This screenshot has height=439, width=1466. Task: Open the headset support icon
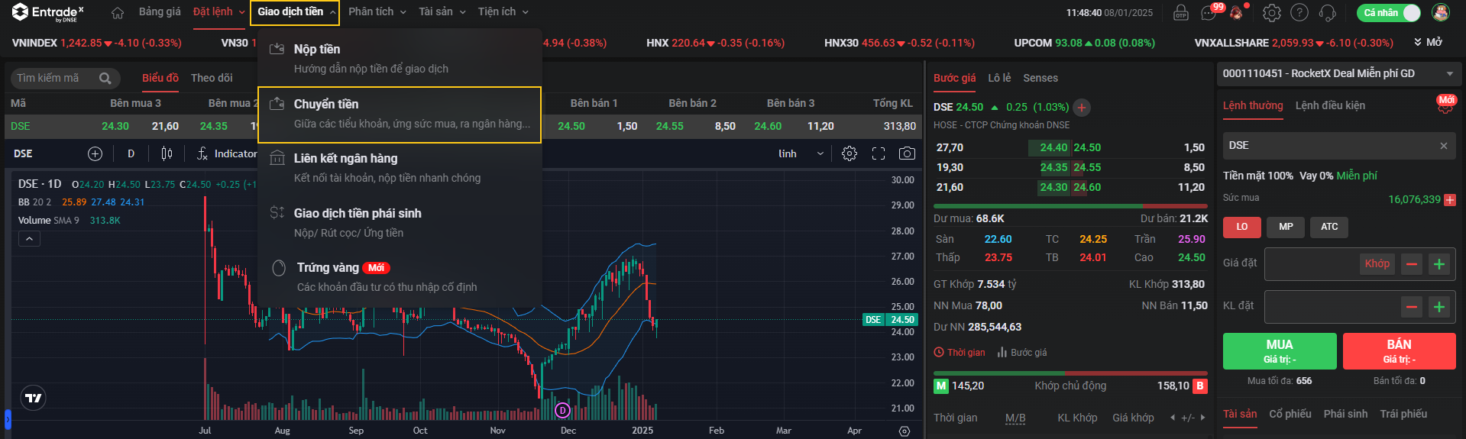1328,12
